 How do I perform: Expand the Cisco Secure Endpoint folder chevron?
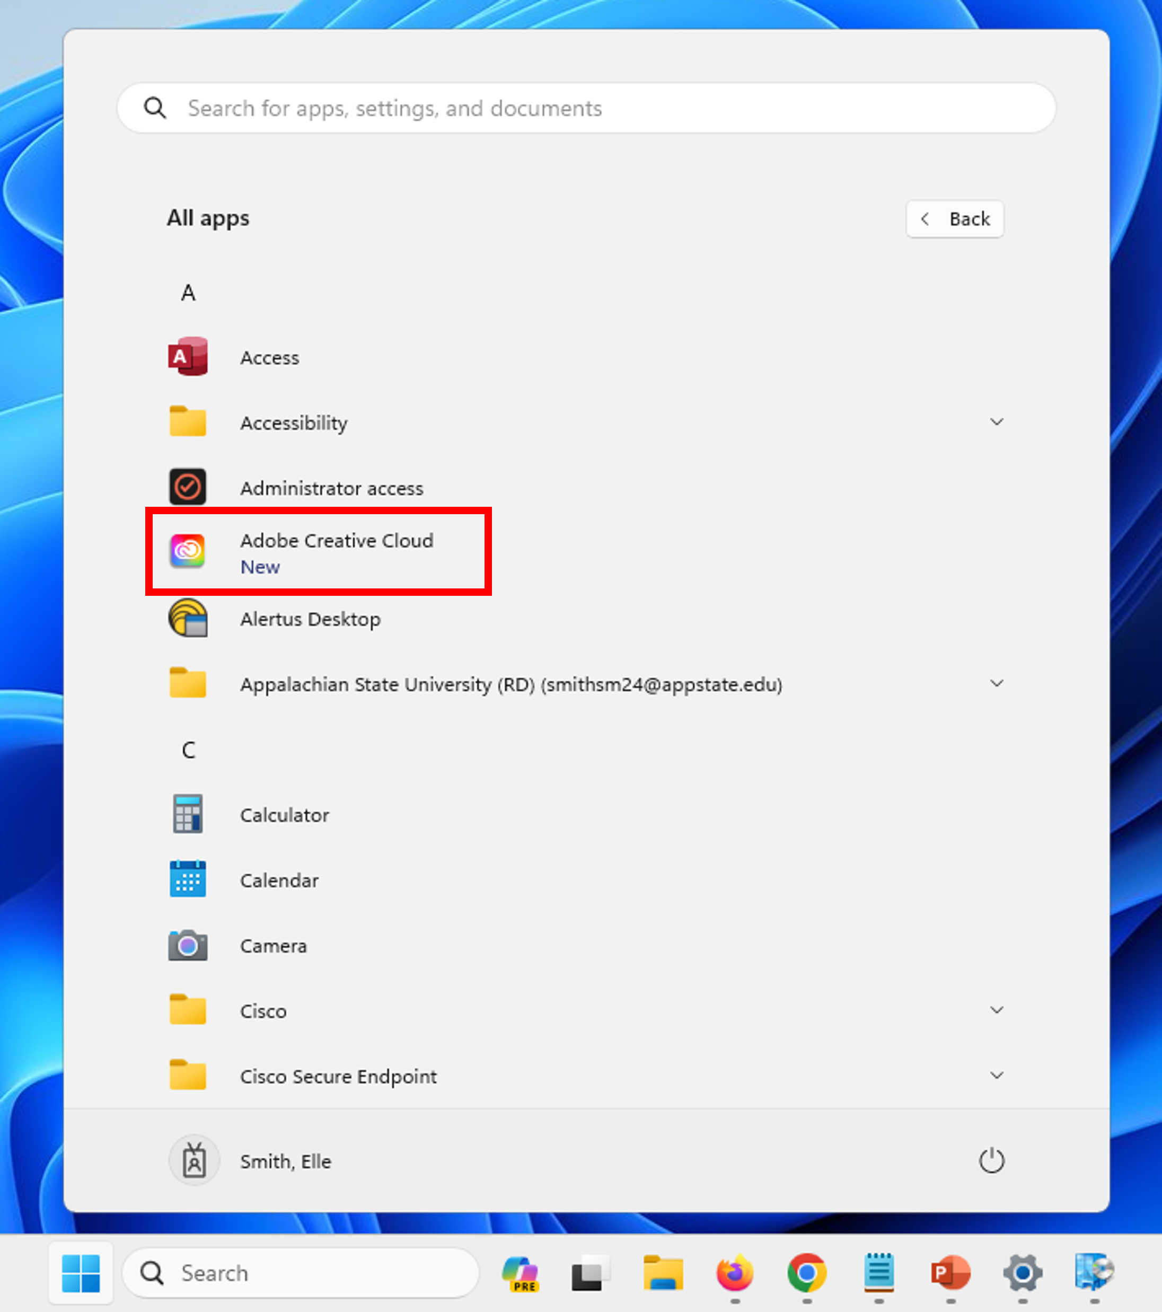[x=997, y=1075]
